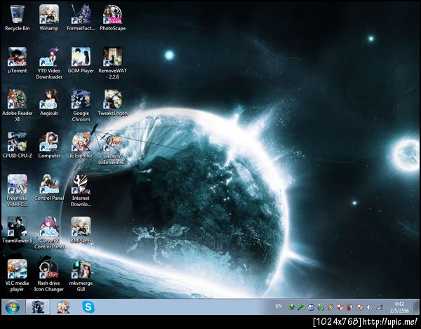The width and height of the screenshot is (421, 329).
Task: Click the EN language indicator in taskbar
Action: (x=279, y=306)
